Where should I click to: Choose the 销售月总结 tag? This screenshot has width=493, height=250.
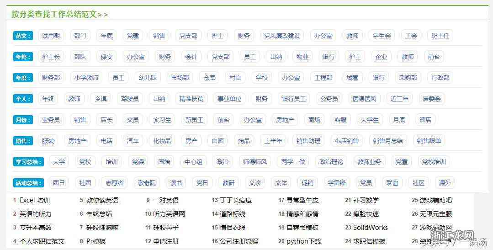[x=388, y=141]
